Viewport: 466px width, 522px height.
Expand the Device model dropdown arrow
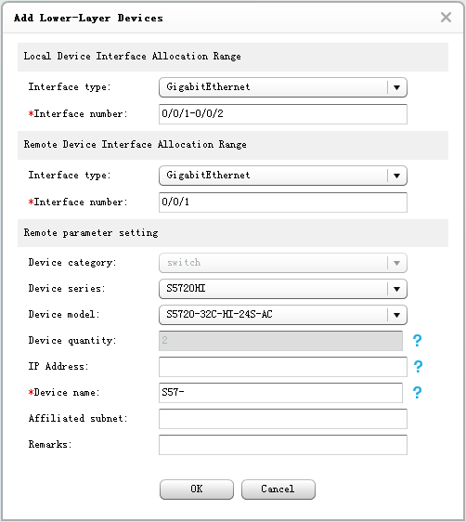pyautogui.click(x=396, y=315)
